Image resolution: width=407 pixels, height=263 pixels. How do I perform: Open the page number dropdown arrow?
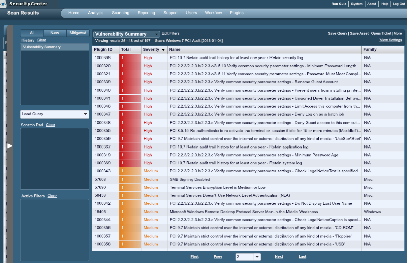257,257
